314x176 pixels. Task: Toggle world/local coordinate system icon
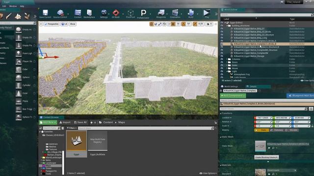point(164,24)
